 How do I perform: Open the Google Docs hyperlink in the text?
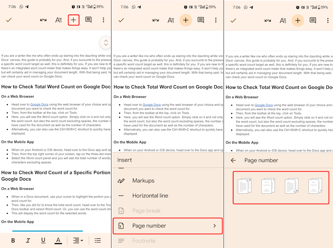tap(39, 104)
